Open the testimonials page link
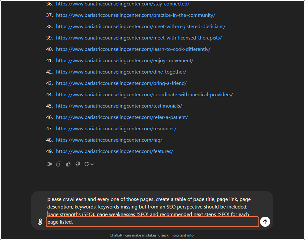Screen dimensions: 305x240 point(119,106)
